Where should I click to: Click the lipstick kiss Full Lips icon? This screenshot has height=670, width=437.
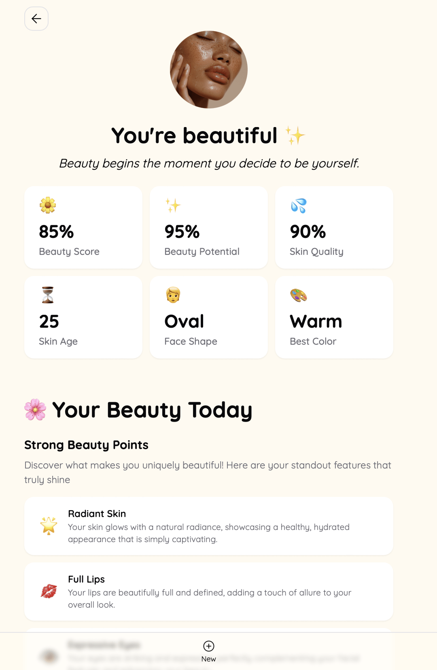49,591
